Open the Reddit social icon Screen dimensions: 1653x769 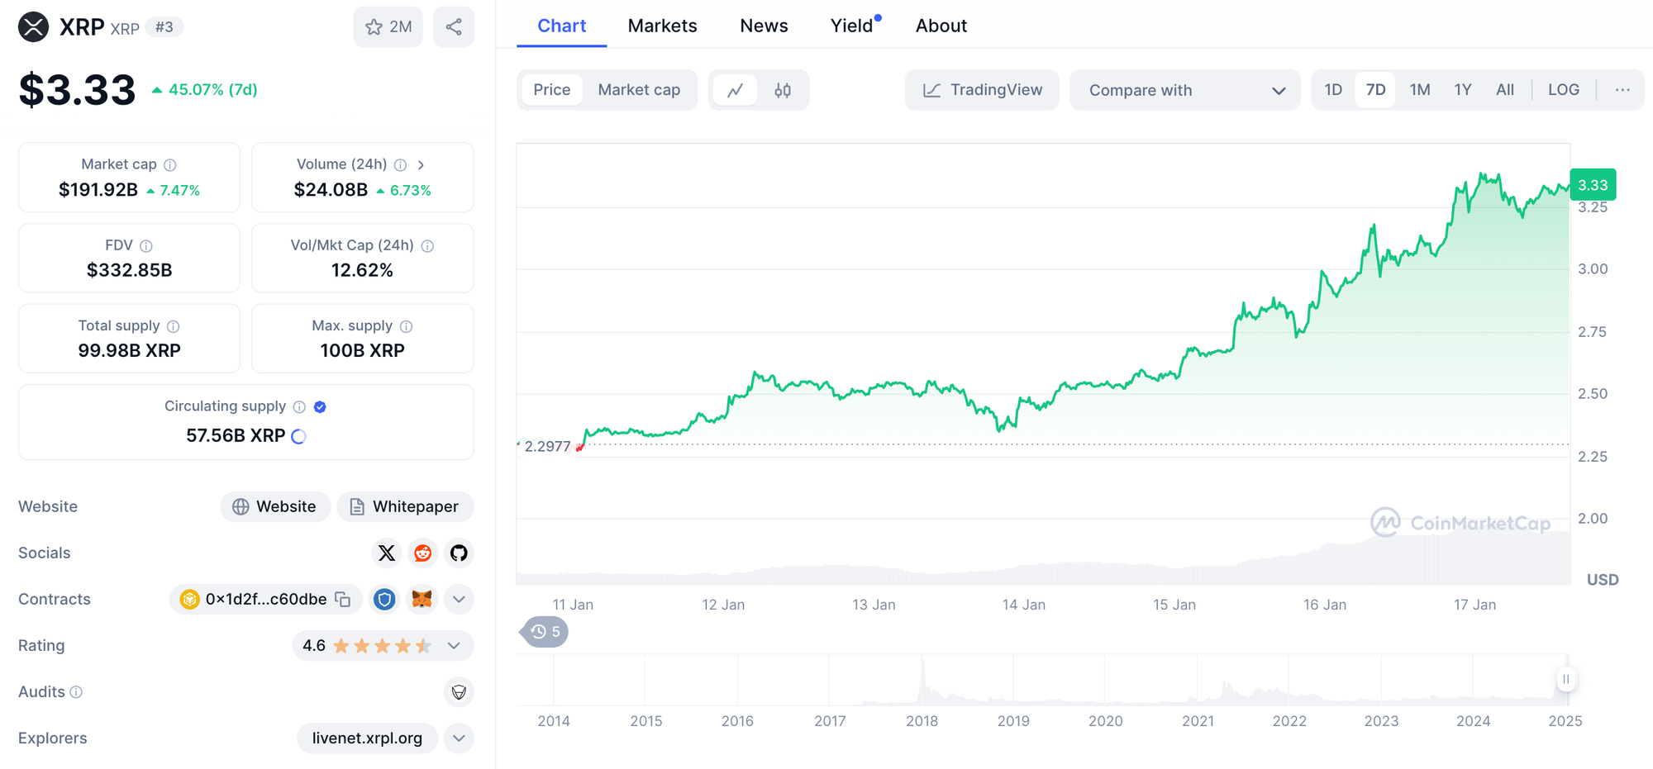tap(422, 553)
